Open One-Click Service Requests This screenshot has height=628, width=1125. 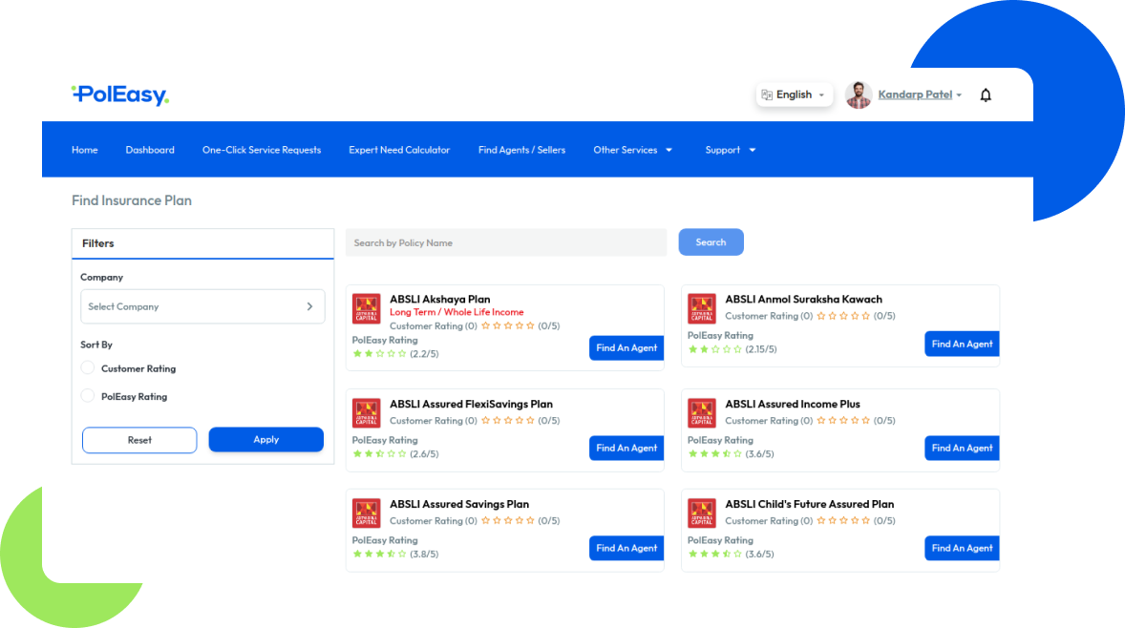point(262,150)
